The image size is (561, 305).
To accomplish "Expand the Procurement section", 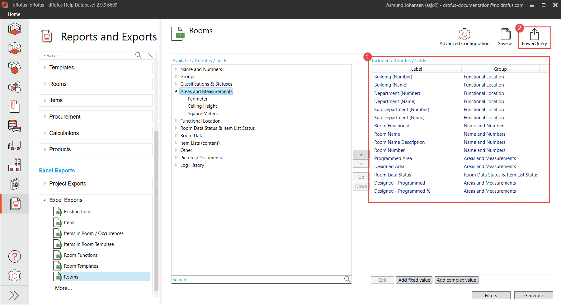I will click(45, 117).
